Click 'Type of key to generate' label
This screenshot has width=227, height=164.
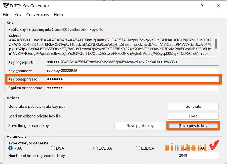(29, 143)
